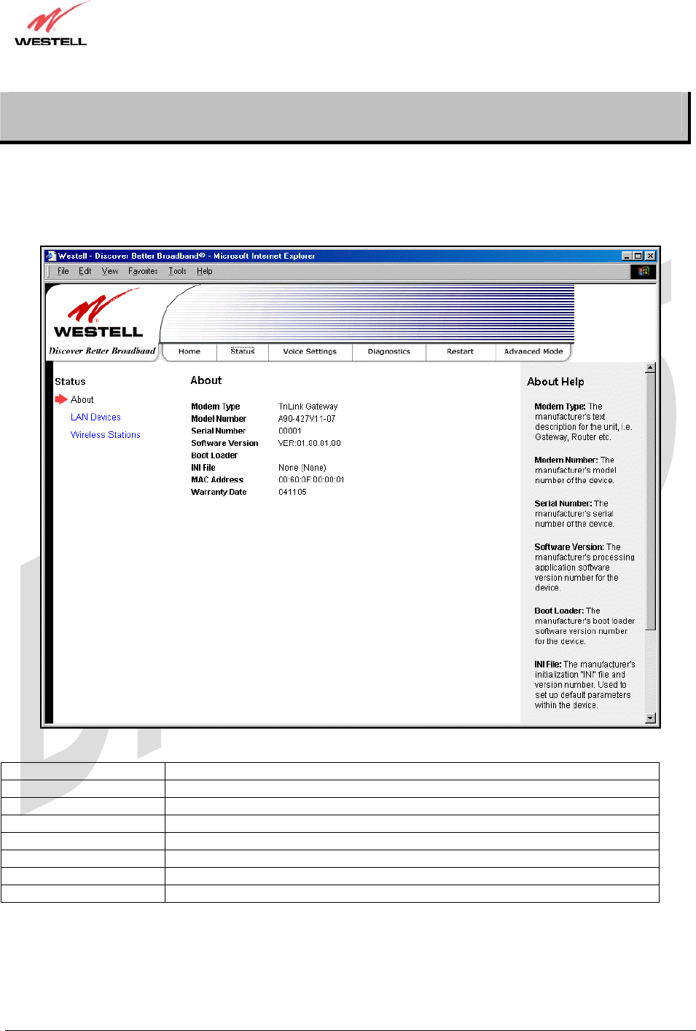
Task: Click the Boot Loader field label
Action: [214, 455]
